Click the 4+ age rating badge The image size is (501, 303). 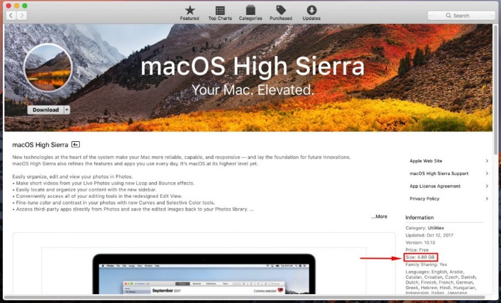tap(76, 145)
